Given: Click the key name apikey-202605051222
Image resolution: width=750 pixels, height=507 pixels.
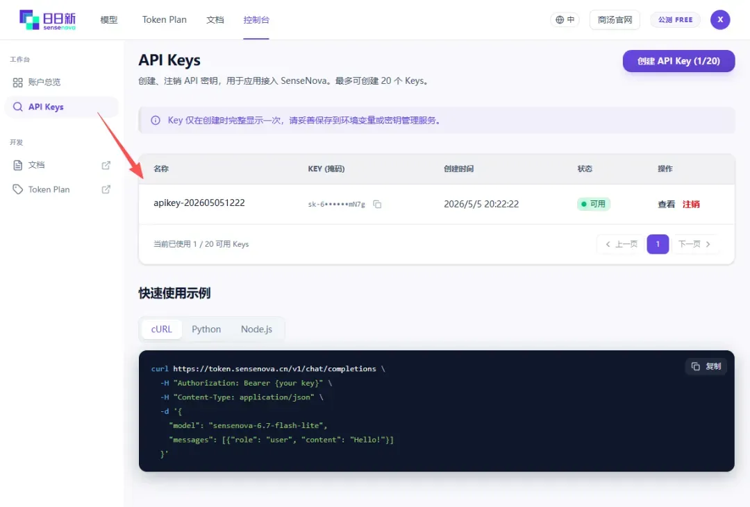Looking at the screenshot, I should click(199, 203).
